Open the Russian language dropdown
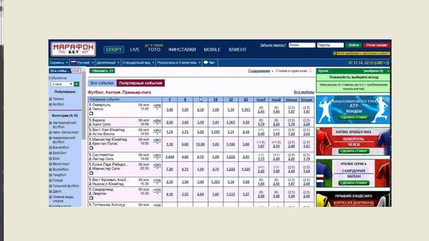The height and width of the screenshot is (241, 429). tap(82, 62)
